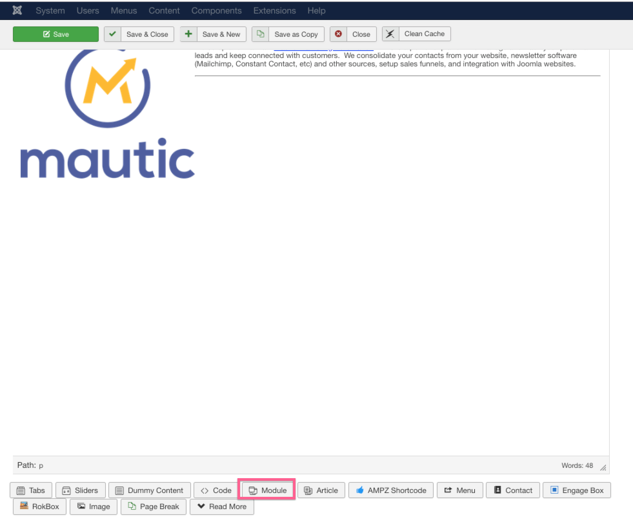Click the RokBox button
The image size is (633, 522).
(x=39, y=507)
